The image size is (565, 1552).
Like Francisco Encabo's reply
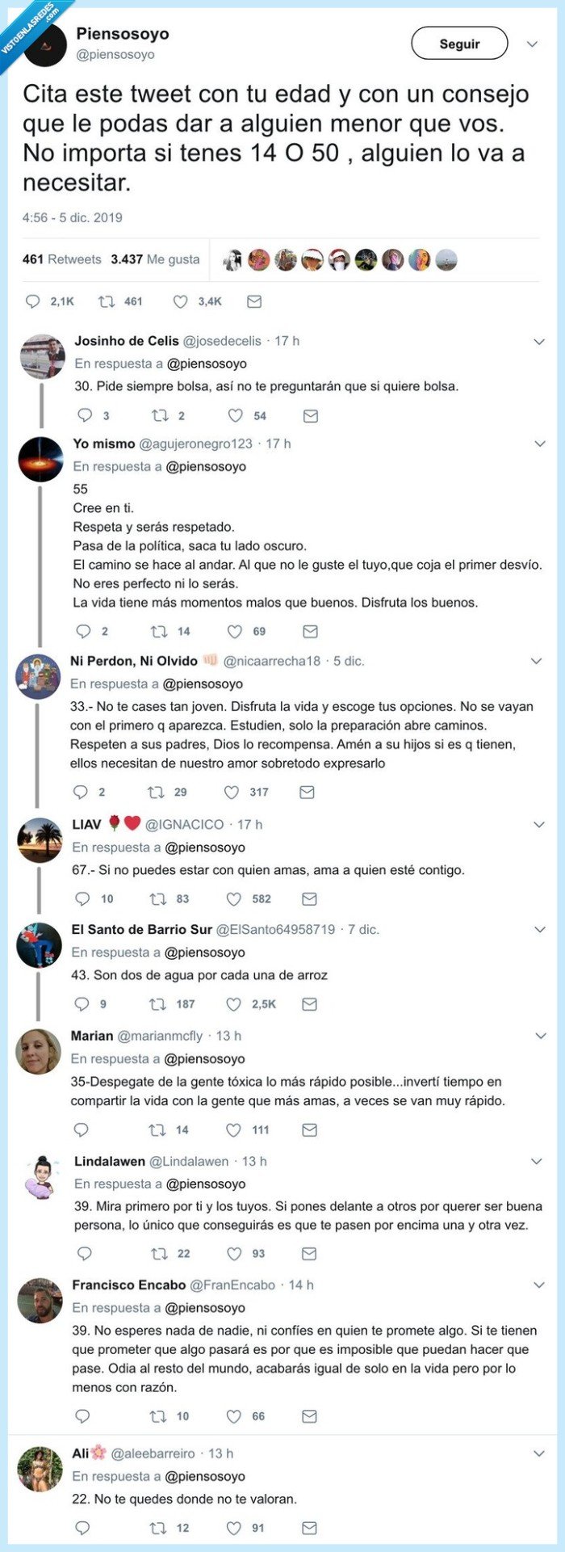235,1415
